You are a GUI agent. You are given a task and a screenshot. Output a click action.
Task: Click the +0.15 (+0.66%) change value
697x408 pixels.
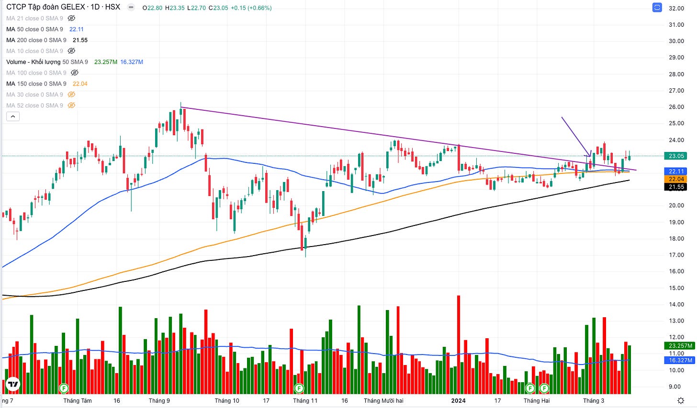(x=250, y=8)
